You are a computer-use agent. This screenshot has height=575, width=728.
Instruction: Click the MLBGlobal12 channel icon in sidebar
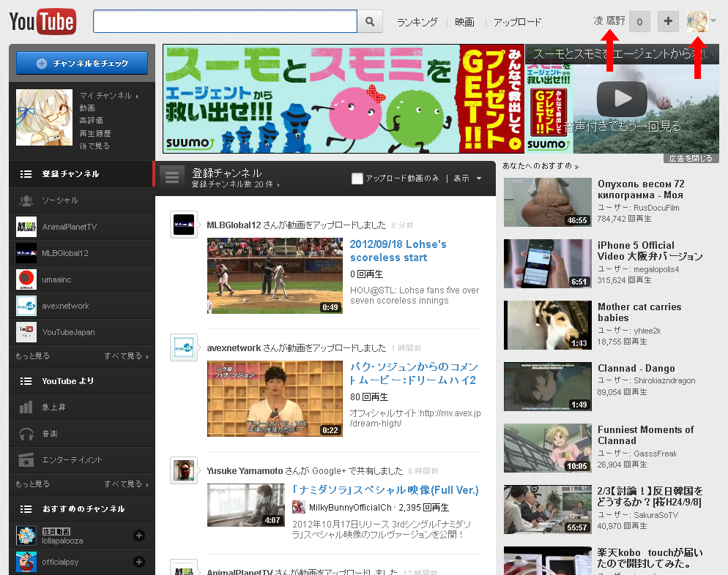pyautogui.click(x=26, y=253)
